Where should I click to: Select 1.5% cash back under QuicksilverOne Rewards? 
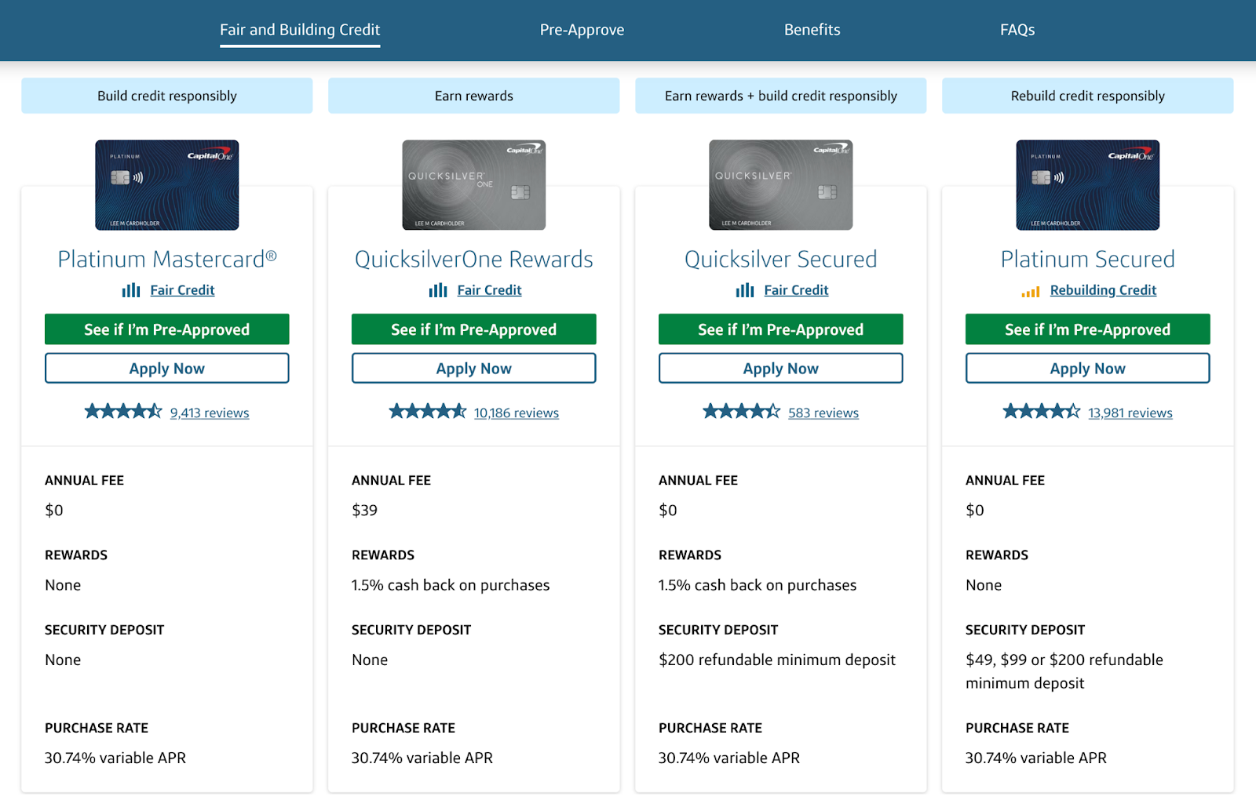click(451, 585)
